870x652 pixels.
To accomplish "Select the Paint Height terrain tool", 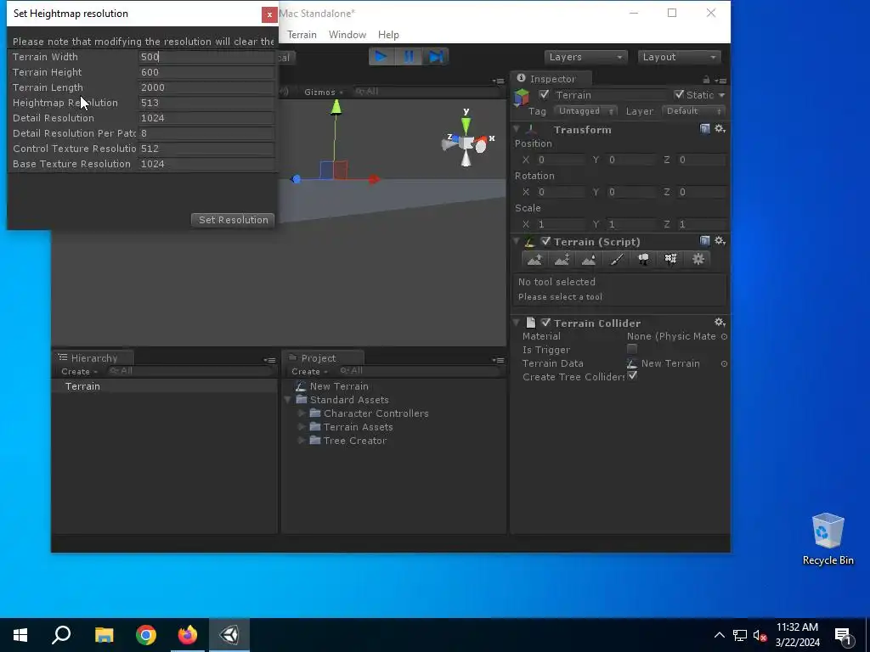I will (562, 260).
